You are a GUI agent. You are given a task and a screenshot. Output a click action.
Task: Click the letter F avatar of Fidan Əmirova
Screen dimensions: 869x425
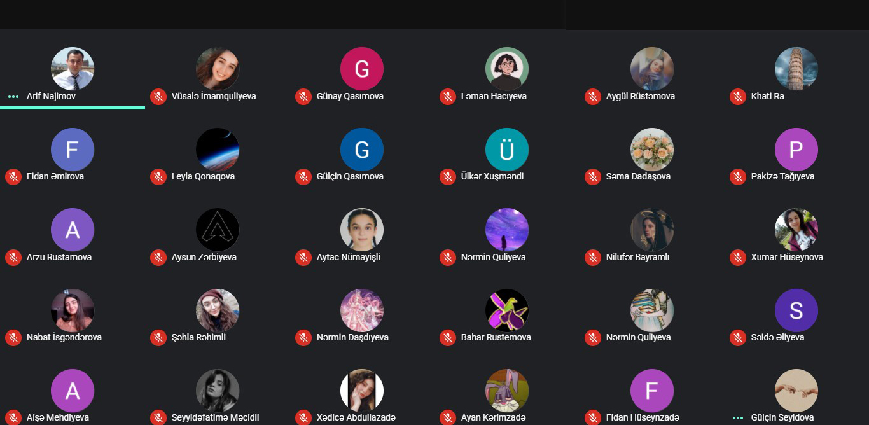point(73,150)
